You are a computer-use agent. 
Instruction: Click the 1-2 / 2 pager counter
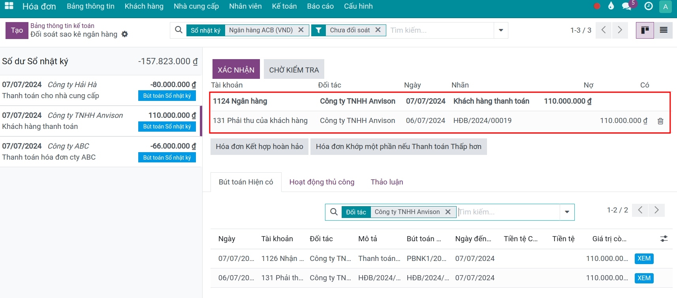click(617, 210)
